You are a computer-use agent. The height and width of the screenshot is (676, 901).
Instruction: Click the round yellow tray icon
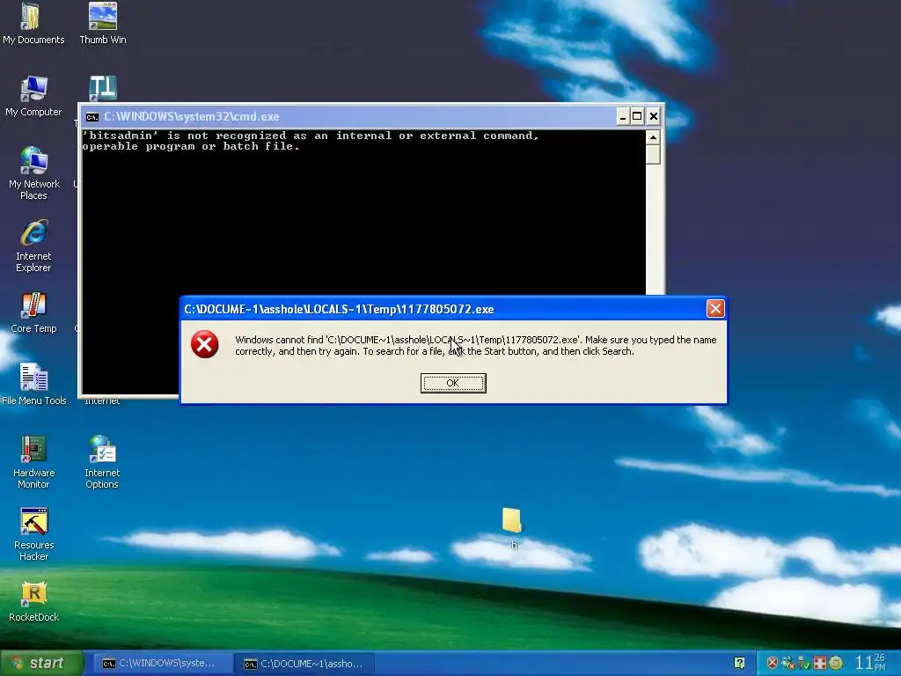pos(836,663)
